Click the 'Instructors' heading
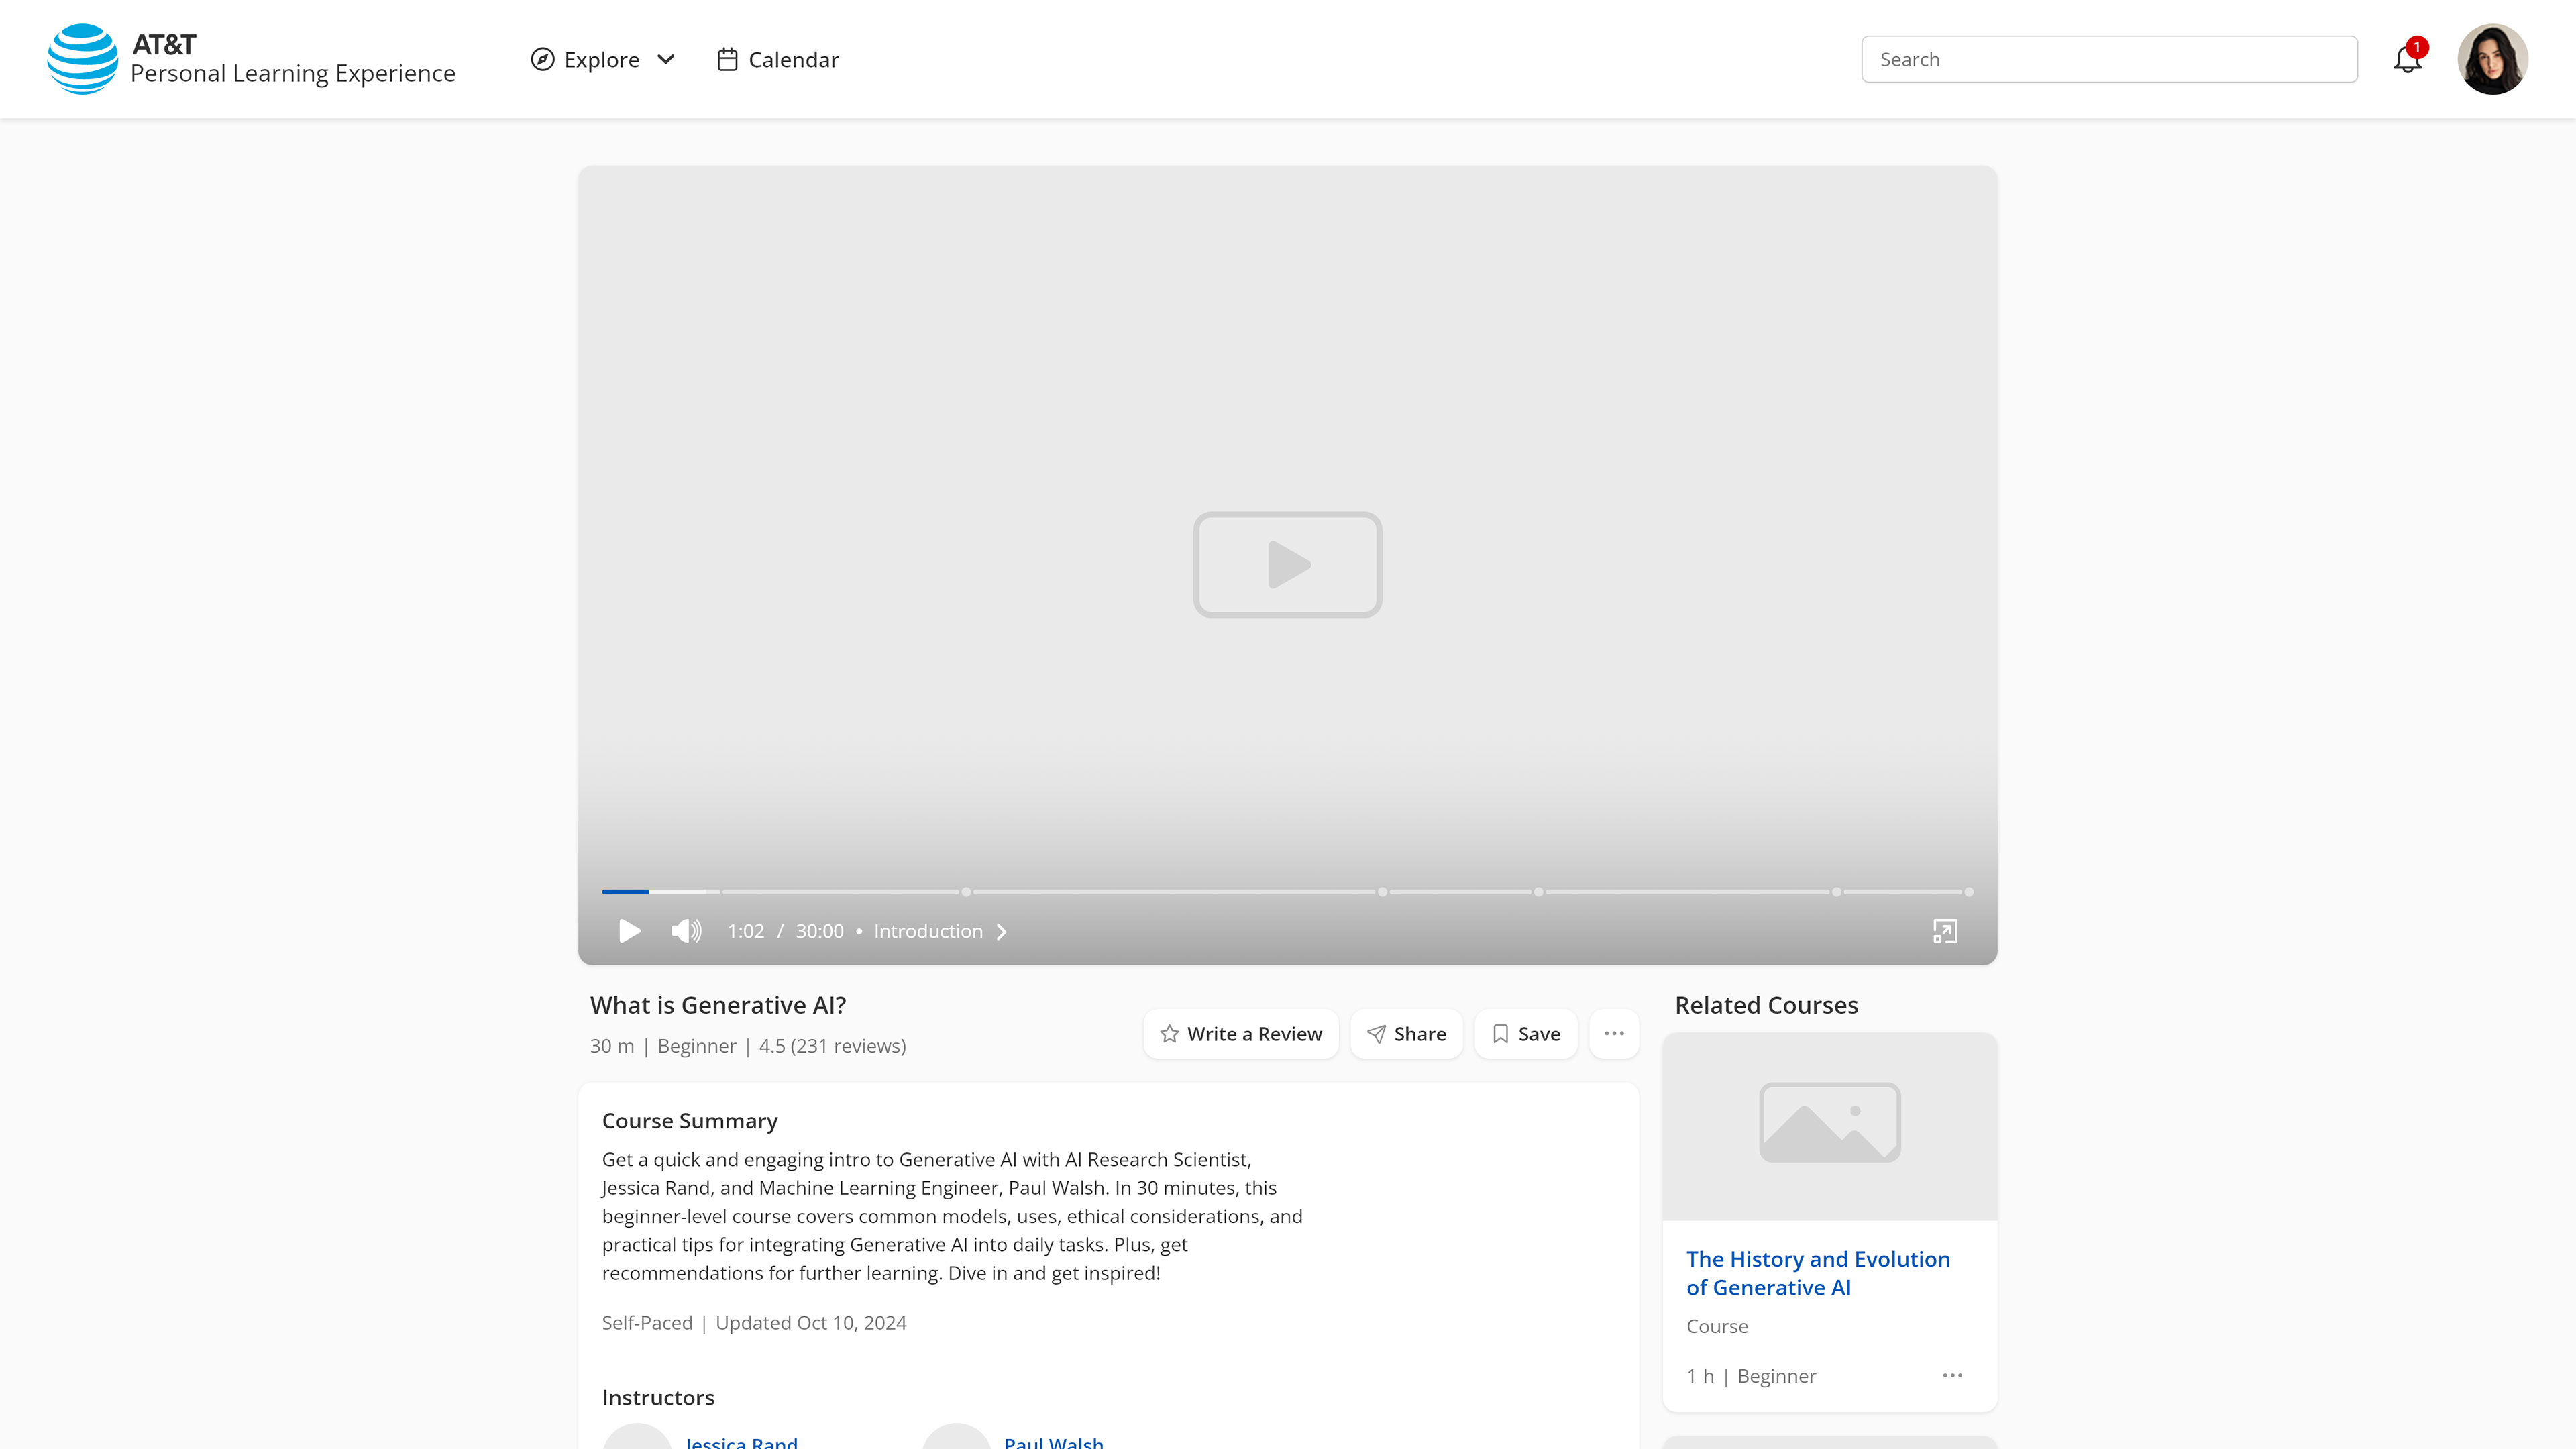The width and height of the screenshot is (2576, 1449). [658, 1397]
